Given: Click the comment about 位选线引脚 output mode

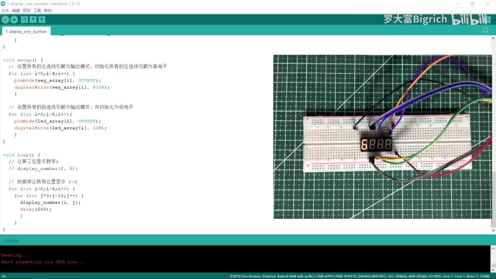Looking at the screenshot, I should [x=88, y=67].
